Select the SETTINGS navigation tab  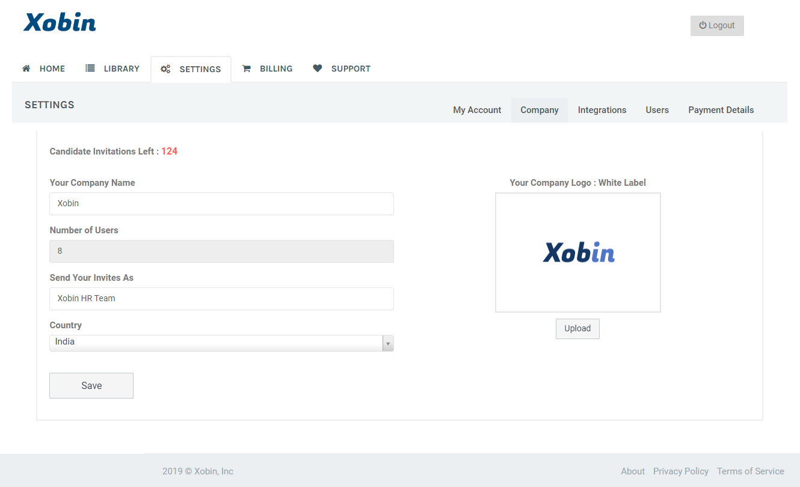[x=191, y=69]
